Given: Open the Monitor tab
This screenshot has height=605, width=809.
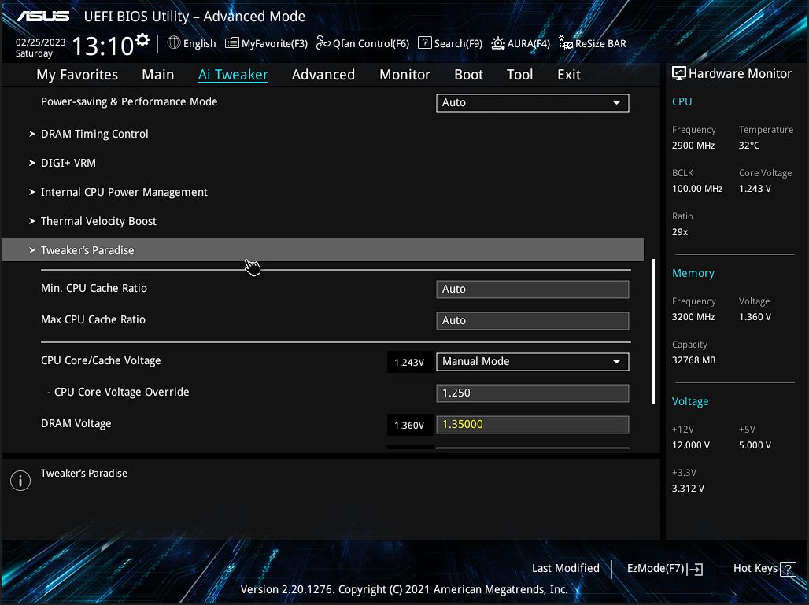Looking at the screenshot, I should click(x=405, y=74).
